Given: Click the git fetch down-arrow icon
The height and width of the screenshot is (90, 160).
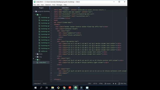Looking at the screenshot, I should (113, 83).
